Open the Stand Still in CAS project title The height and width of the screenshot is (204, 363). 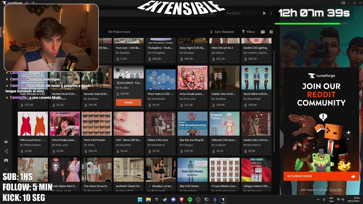coord(256,94)
